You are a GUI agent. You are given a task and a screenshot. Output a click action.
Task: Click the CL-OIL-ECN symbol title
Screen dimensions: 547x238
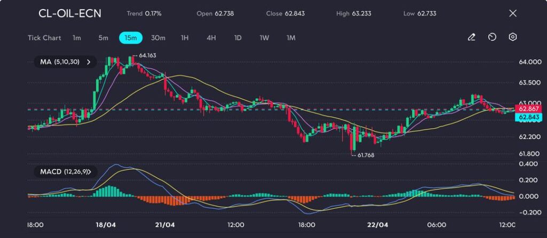coord(69,13)
